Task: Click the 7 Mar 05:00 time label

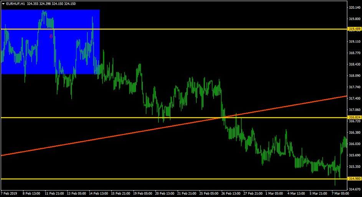Action: (340, 194)
